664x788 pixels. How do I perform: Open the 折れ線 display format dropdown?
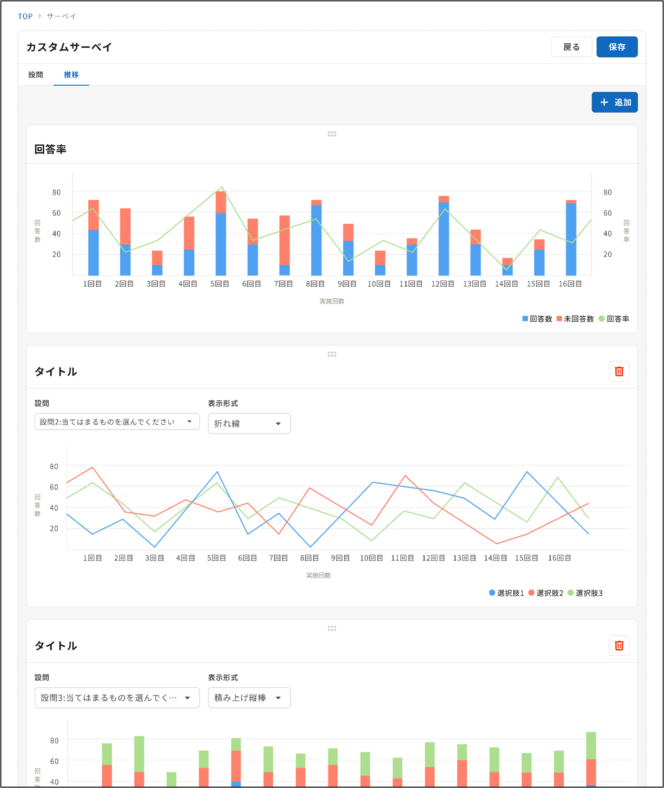coord(249,423)
